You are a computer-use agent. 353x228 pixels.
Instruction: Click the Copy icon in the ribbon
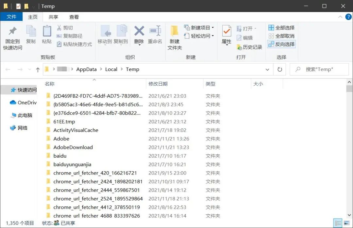pyautogui.click(x=31, y=32)
